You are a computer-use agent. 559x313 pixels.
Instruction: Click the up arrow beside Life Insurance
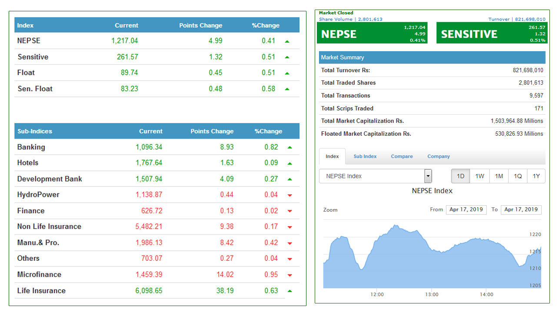tap(290, 291)
